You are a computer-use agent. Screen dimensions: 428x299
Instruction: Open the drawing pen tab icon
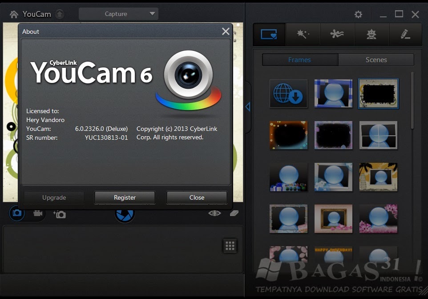tap(405, 34)
